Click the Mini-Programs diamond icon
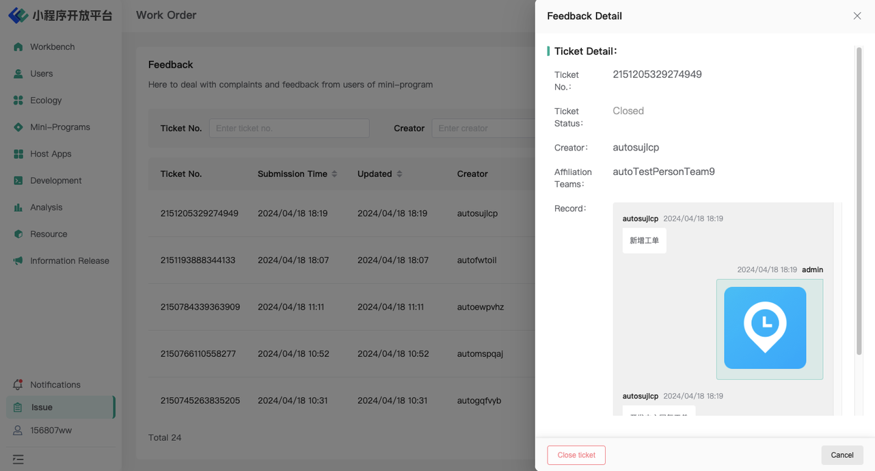 pos(18,127)
